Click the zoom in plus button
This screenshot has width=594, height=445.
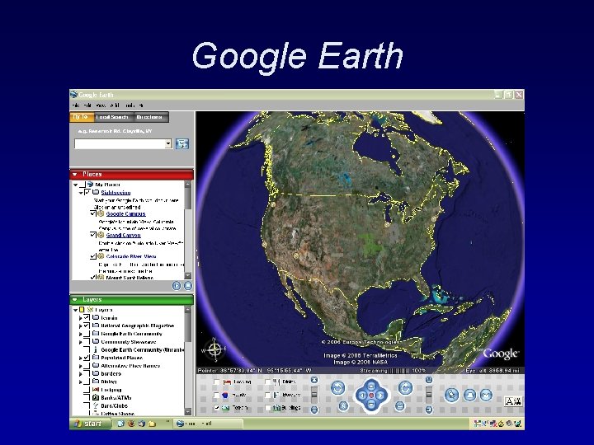coord(314,379)
